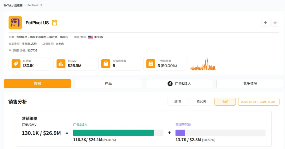This screenshot has width=285, height=149.
Task: Click the orange tag icon for 总销量
Action: (x=16, y=64)
